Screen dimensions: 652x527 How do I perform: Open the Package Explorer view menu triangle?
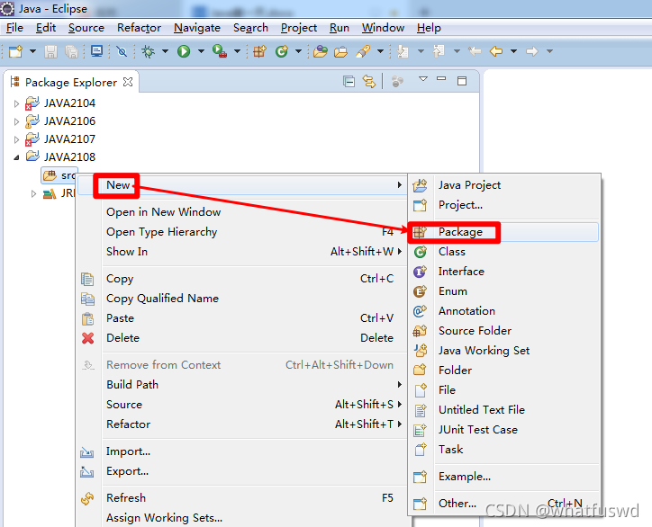(x=423, y=79)
